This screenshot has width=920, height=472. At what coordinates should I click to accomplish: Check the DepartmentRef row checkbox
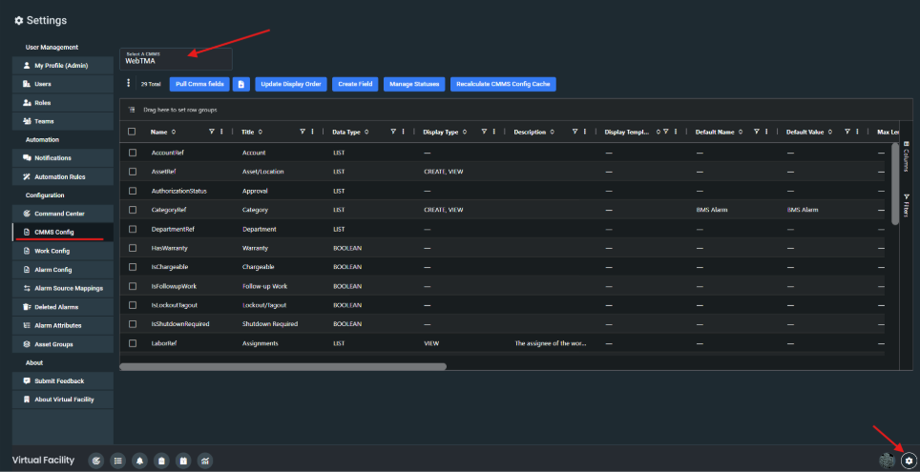coord(133,229)
